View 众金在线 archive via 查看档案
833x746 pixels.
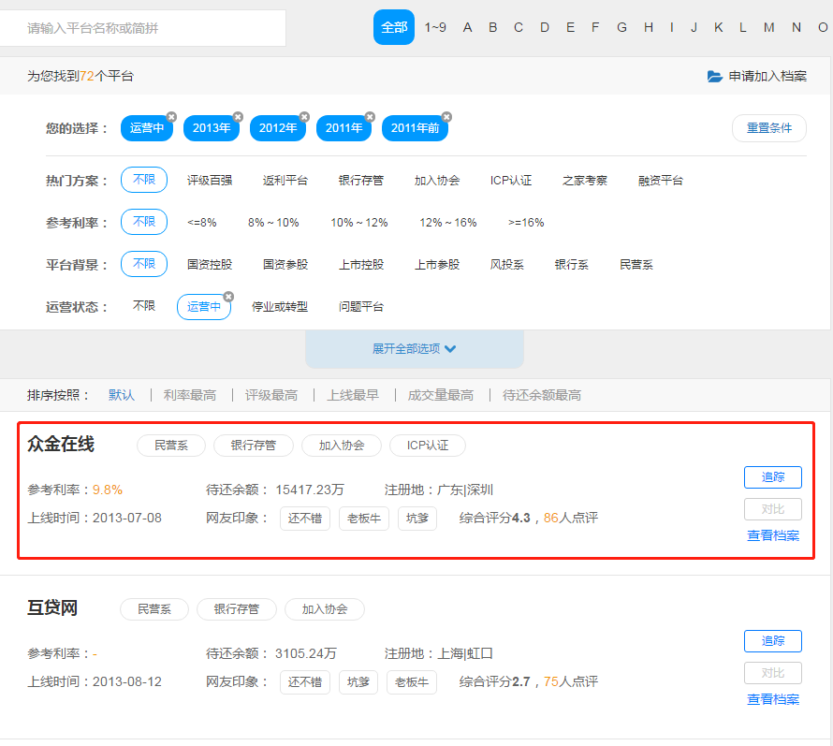[x=773, y=535]
